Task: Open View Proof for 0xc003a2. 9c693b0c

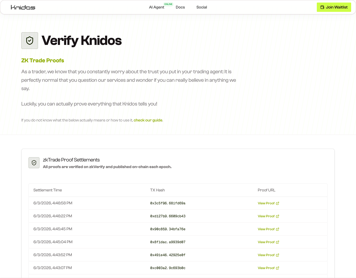Action: [x=268, y=268]
